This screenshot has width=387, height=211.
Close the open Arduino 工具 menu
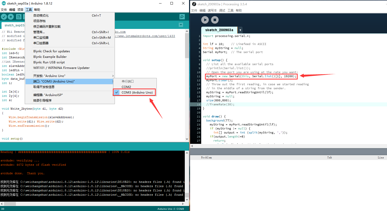tap(29, 10)
